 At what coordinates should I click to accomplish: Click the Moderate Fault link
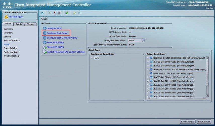coord(16,17)
